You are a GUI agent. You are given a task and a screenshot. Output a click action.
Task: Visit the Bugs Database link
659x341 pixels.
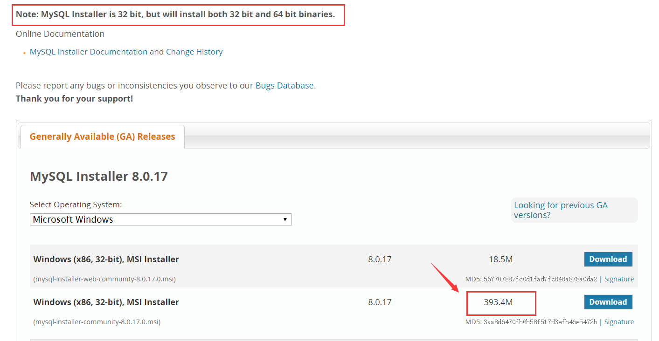tap(284, 85)
